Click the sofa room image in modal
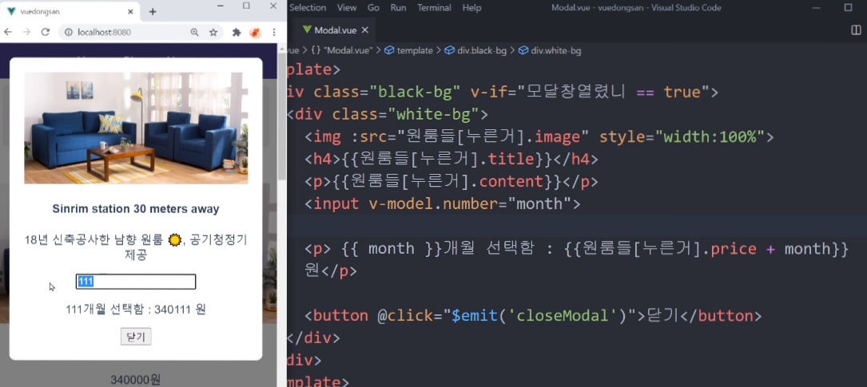This screenshot has width=867, height=387. [x=136, y=128]
